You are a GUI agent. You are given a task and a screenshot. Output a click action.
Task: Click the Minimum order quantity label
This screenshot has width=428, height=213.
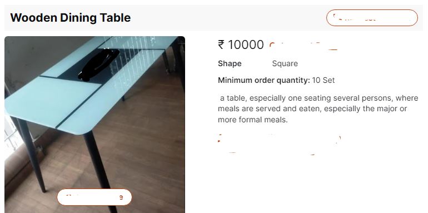[x=263, y=80]
